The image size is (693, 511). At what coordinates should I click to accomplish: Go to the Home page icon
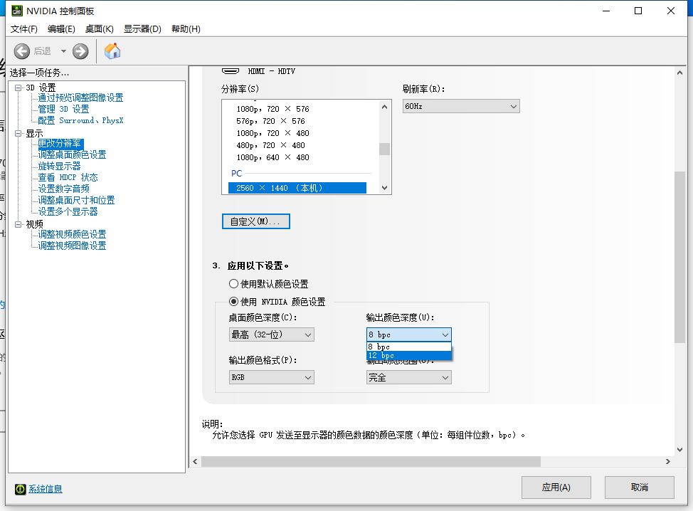pyautogui.click(x=112, y=51)
